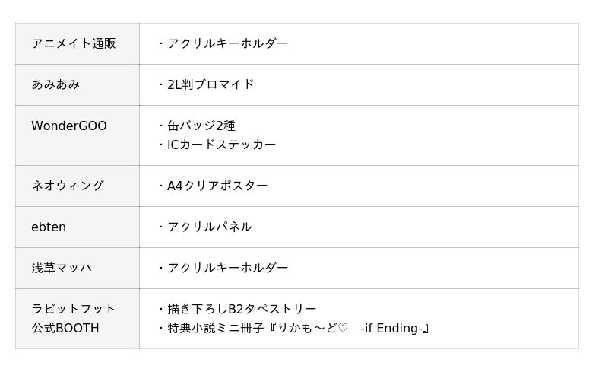Click アクリルキーホルダー in the 浅草マッハ row
Screen dimensions: 608x372
(227, 268)
